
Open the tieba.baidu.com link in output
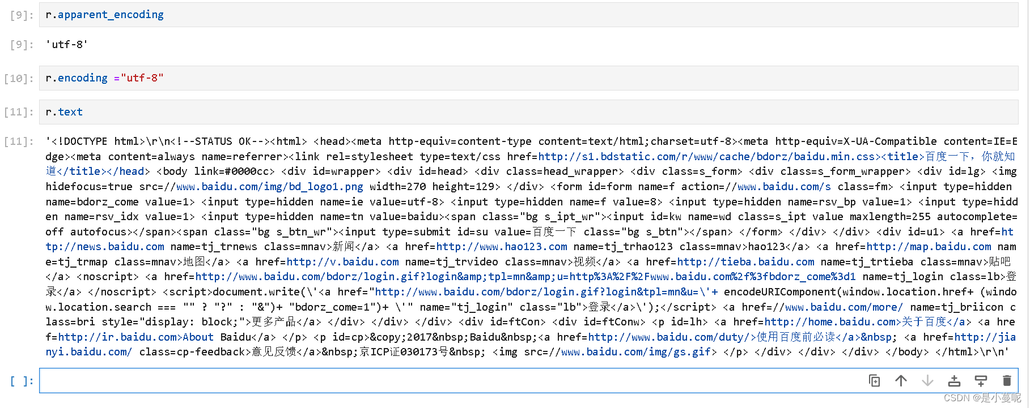pos(745,262)
